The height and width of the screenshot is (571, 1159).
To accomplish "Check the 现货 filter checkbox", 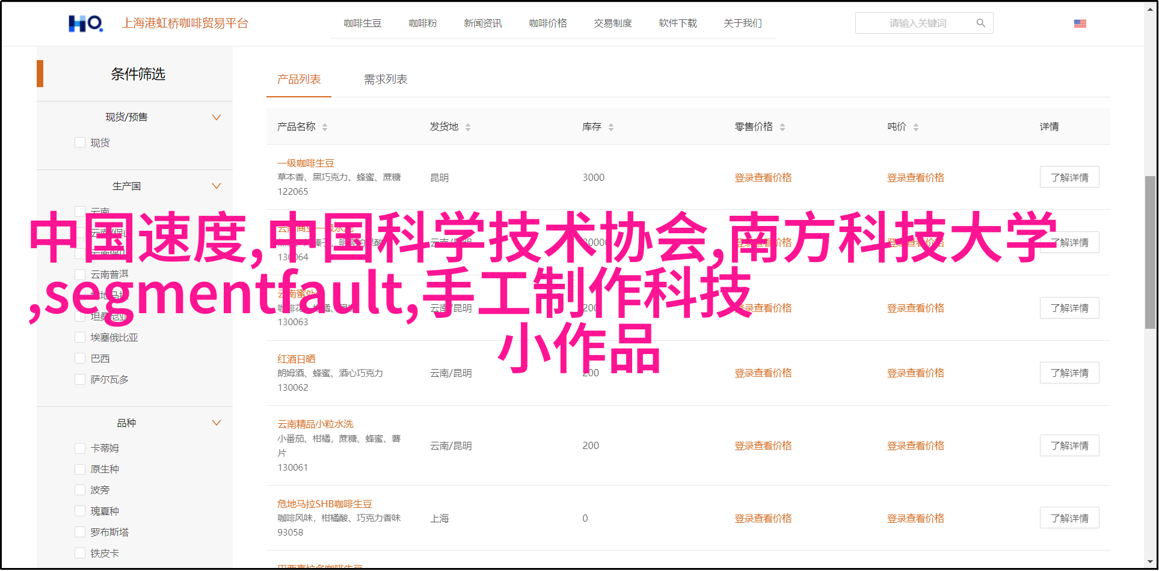I will (x=79, y=142).
